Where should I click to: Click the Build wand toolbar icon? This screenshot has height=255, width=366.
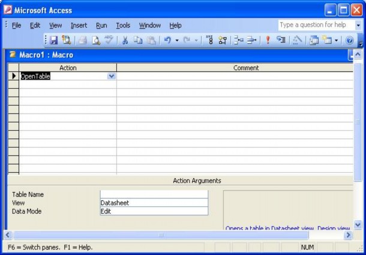pos(297,40)
